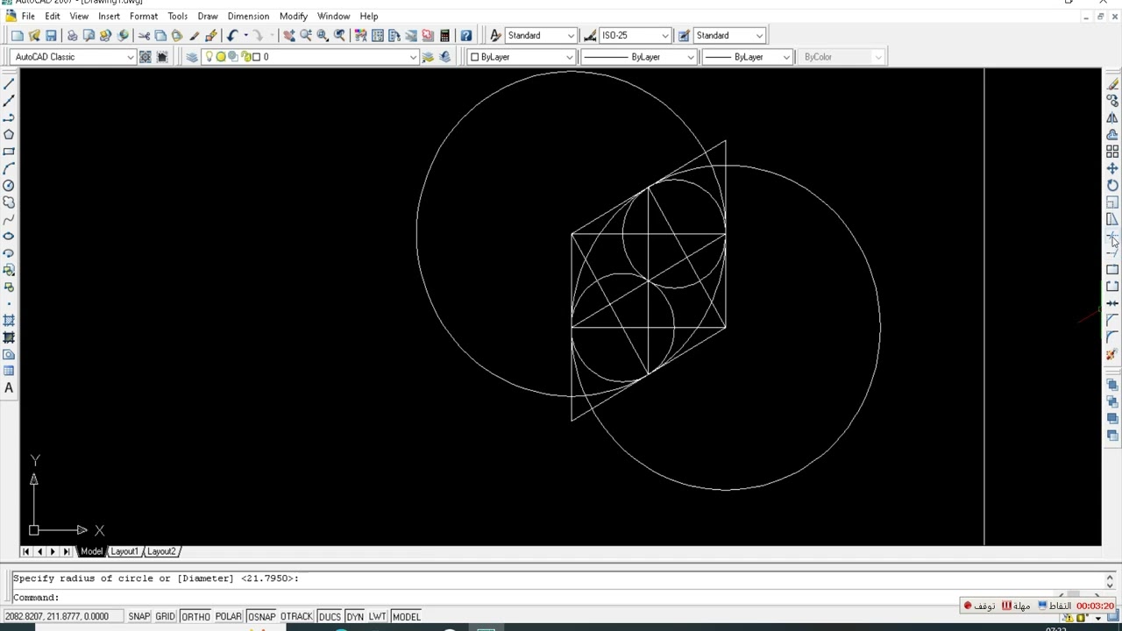
Task: Open the Draw menu
Action: pos(208,16)
